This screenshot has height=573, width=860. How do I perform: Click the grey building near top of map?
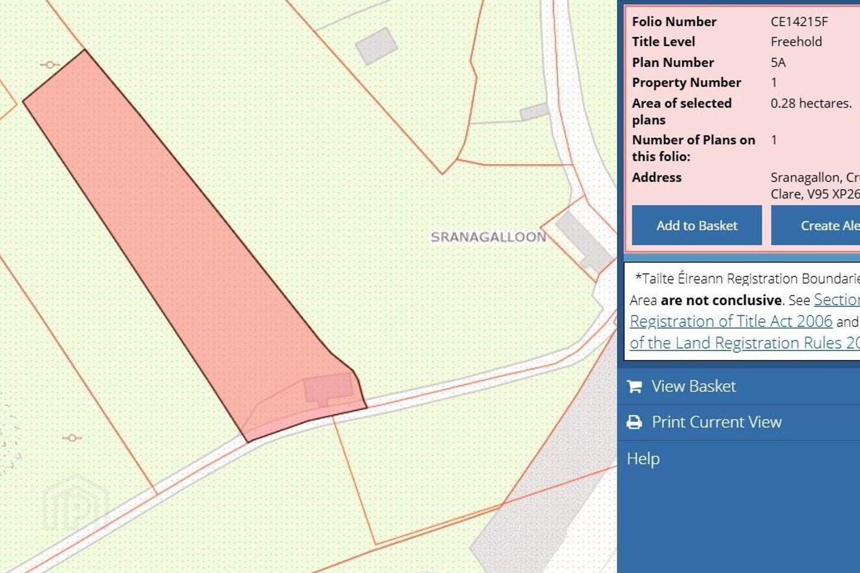click(x=376, y=46)
